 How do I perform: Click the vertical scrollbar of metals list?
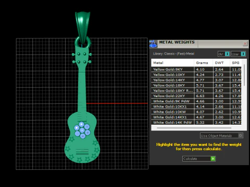(x=244, y=75)
